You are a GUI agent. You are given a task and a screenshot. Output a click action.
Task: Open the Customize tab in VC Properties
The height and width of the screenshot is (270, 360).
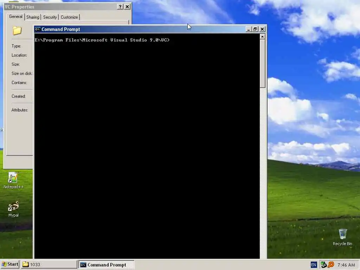pyautogui.click(x=69, y=17)
